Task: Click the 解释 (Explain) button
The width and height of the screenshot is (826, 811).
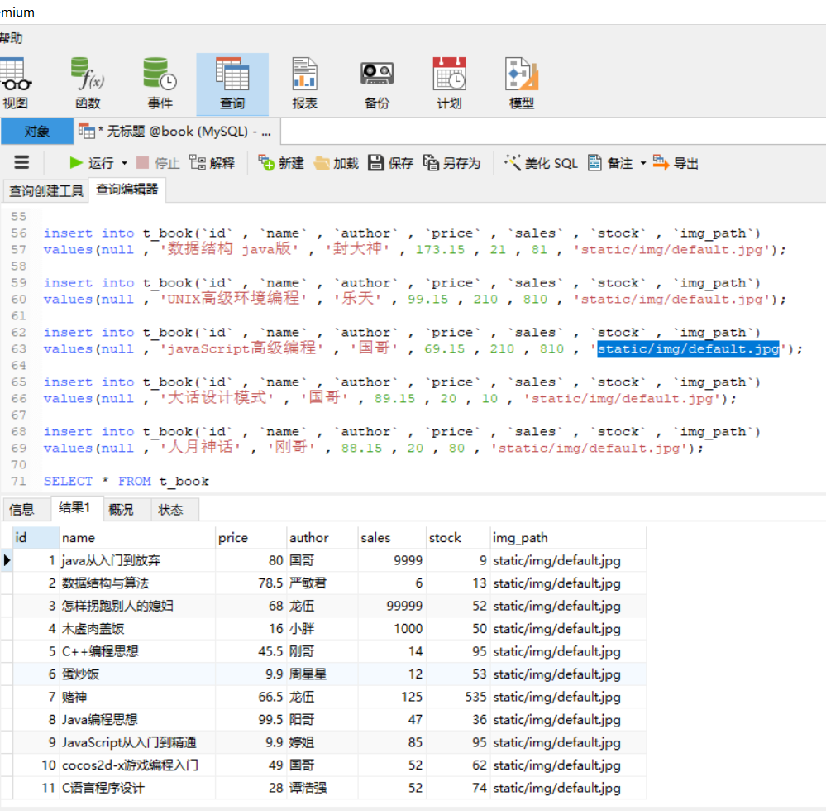Action: (x=212, y=163)
